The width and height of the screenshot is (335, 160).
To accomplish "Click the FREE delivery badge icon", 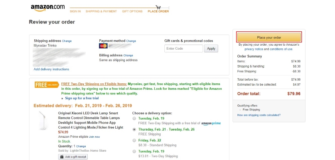I will pos(47,85).
